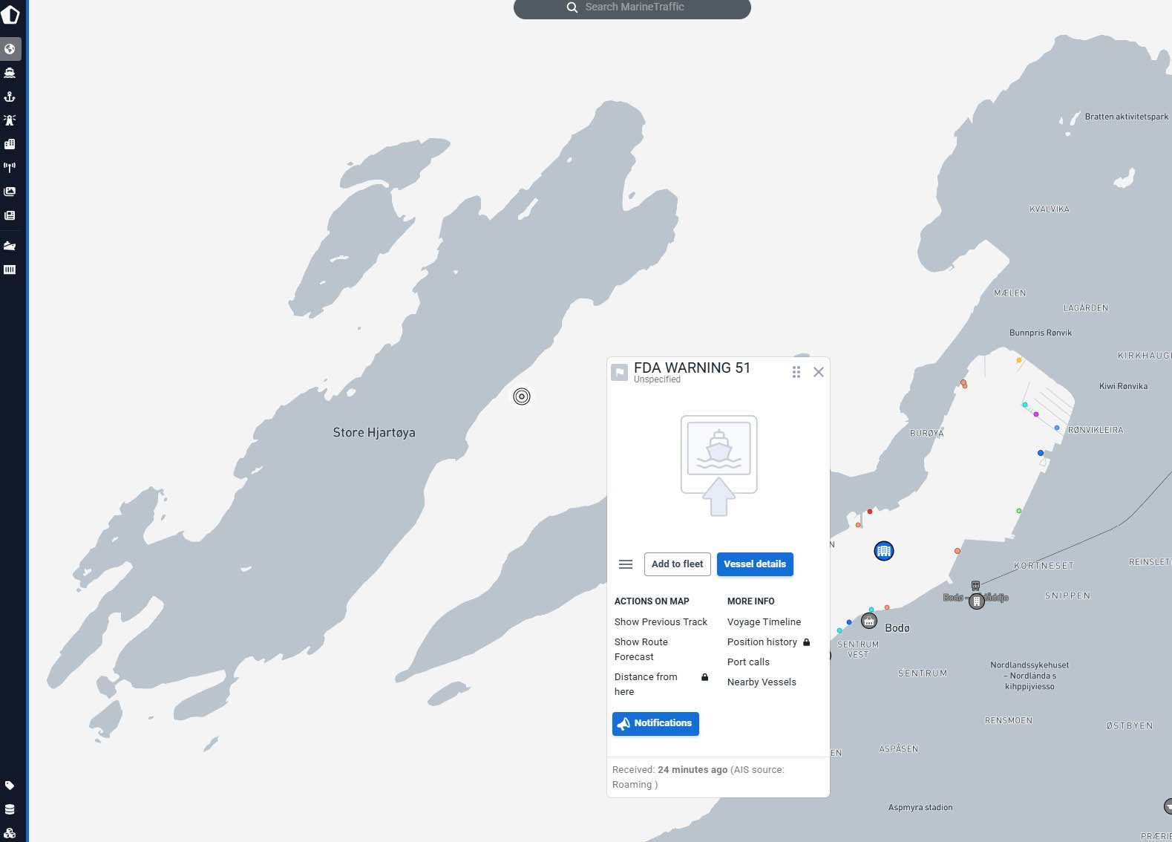Screen dimensions: 1172x842
Task: Click the database stack icon in sidebar
Action: (10, 809)
